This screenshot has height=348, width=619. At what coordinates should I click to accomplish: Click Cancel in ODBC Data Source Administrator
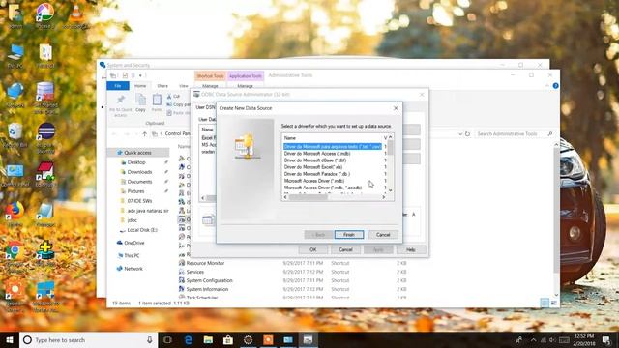point(345,249)
